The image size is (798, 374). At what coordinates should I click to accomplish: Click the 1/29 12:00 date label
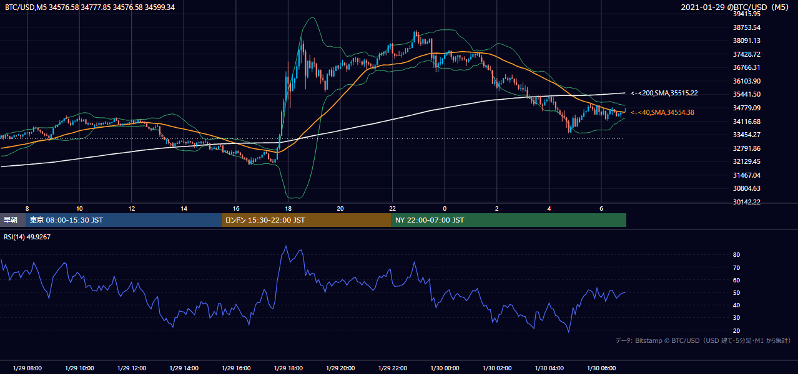131,368
